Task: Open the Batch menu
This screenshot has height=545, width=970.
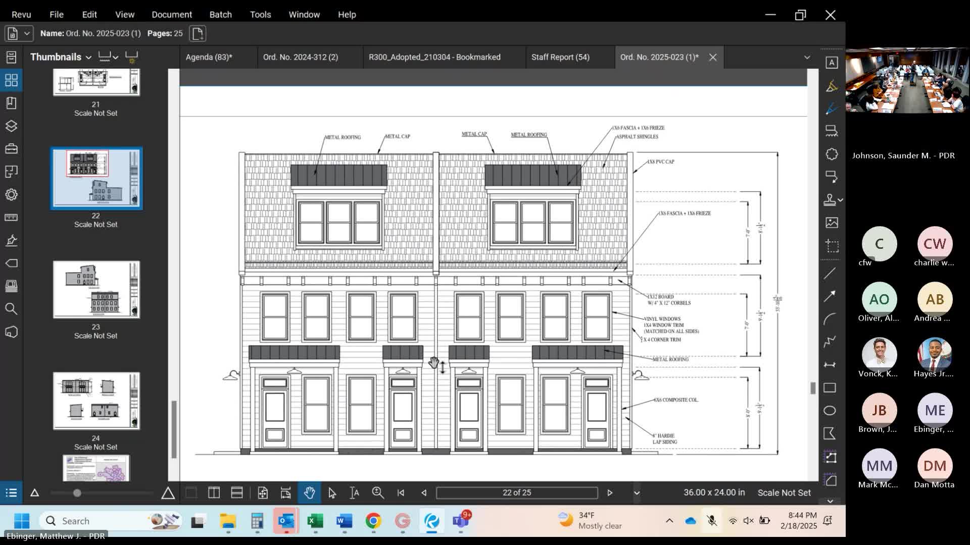Action: coord(220,15)
